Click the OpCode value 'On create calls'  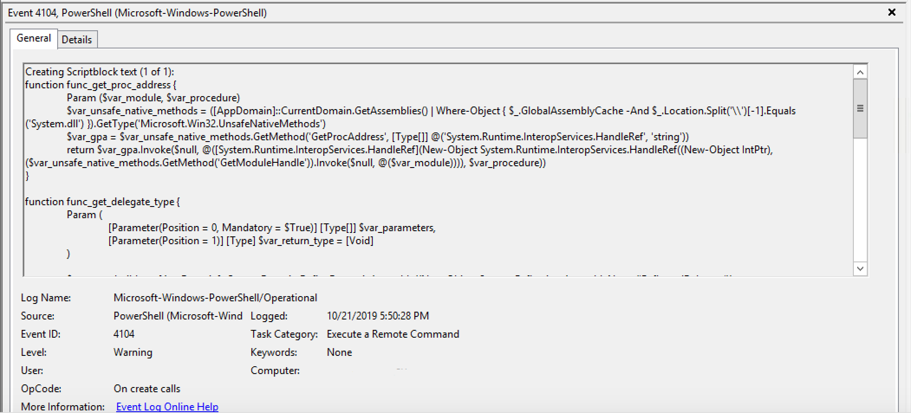(147, 388)
